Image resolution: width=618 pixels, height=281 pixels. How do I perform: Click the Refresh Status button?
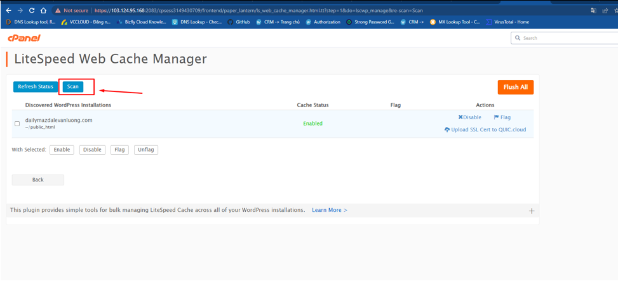point(36,86)
